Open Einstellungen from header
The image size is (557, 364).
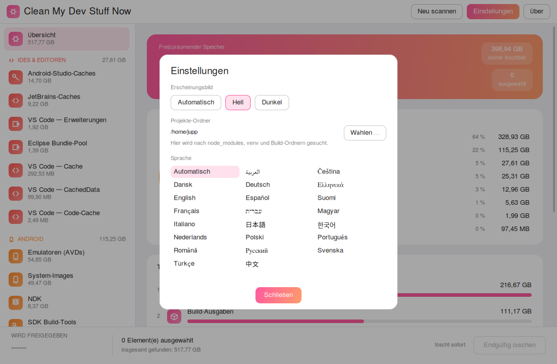pos(493,11)
